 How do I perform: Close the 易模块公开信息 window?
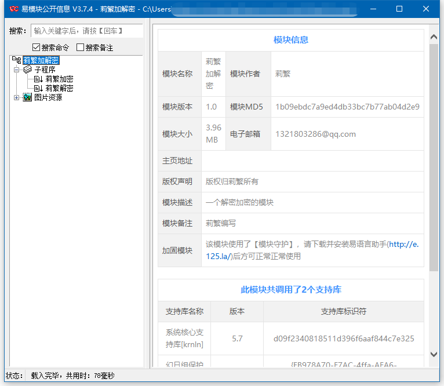coord(426,9)
